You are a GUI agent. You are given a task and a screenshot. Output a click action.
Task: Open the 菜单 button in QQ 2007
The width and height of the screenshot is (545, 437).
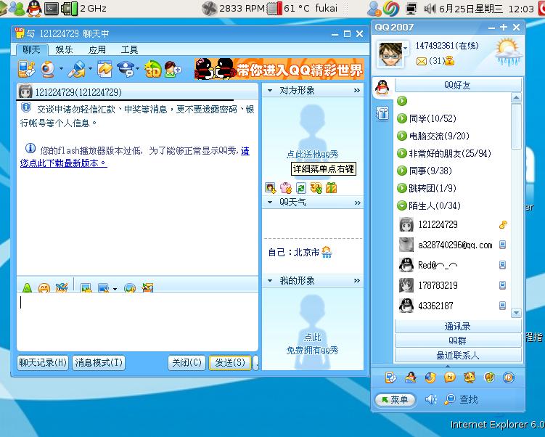(396, 399)
